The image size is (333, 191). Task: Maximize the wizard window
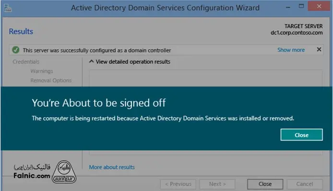(301, 6)
